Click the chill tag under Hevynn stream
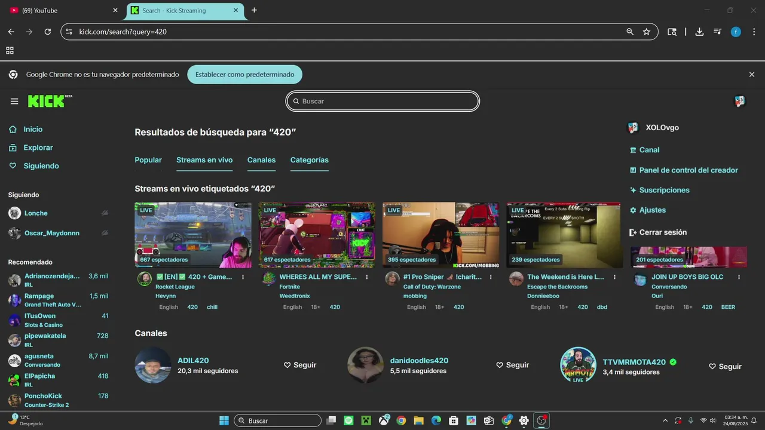This screenshot has height=430, width=765. [212, 307]
